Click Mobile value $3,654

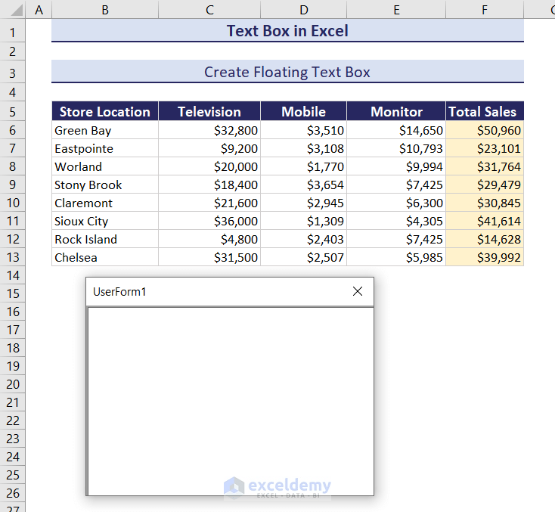(303, 185)
